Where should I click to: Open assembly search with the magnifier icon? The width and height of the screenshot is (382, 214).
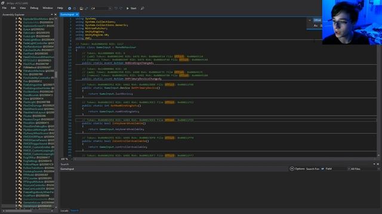pyautogui.click(x=142, y=8)
